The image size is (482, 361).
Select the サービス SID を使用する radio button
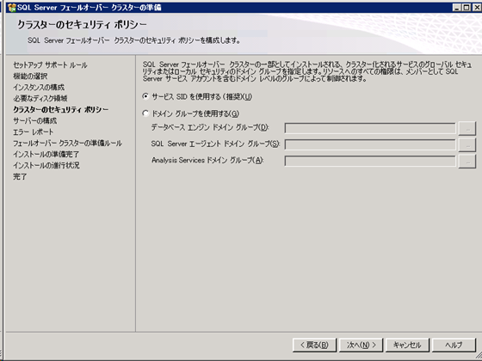pyautogui.click(x=145, y=96)
